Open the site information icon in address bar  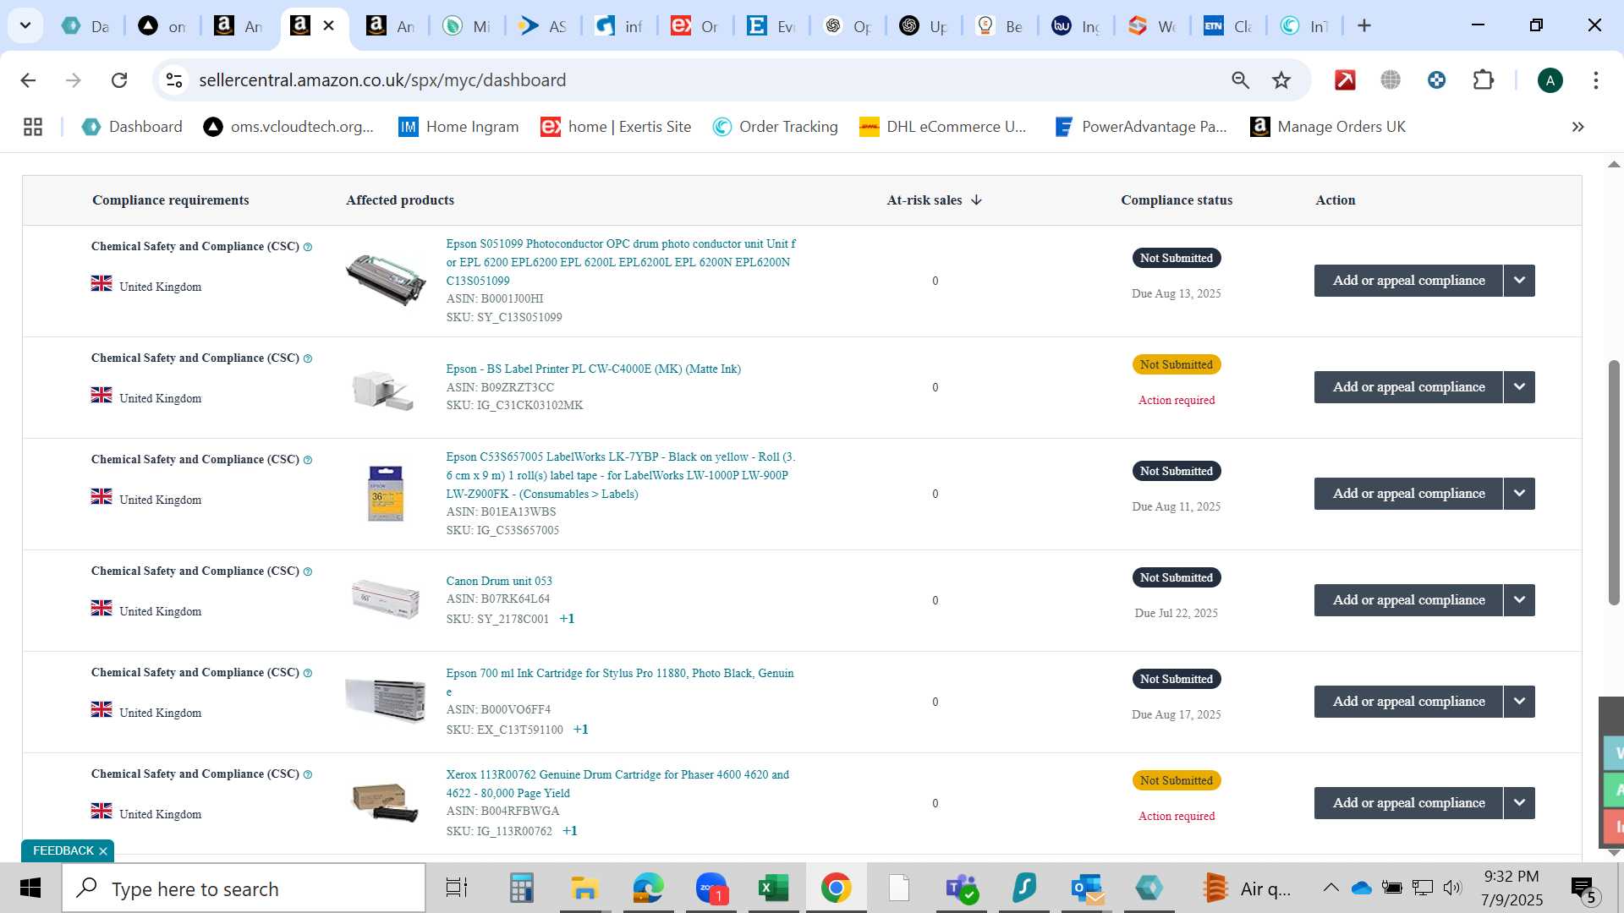point(174,80)
